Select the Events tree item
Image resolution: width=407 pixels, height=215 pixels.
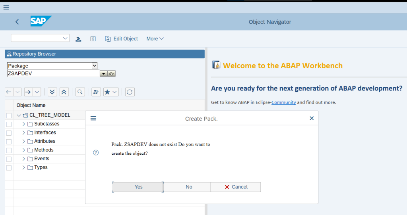click(41, 159)
